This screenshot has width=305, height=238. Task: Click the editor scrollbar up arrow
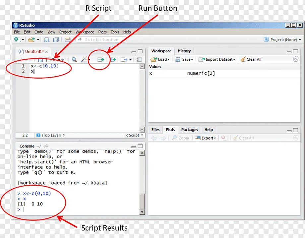tap(142, 67)
